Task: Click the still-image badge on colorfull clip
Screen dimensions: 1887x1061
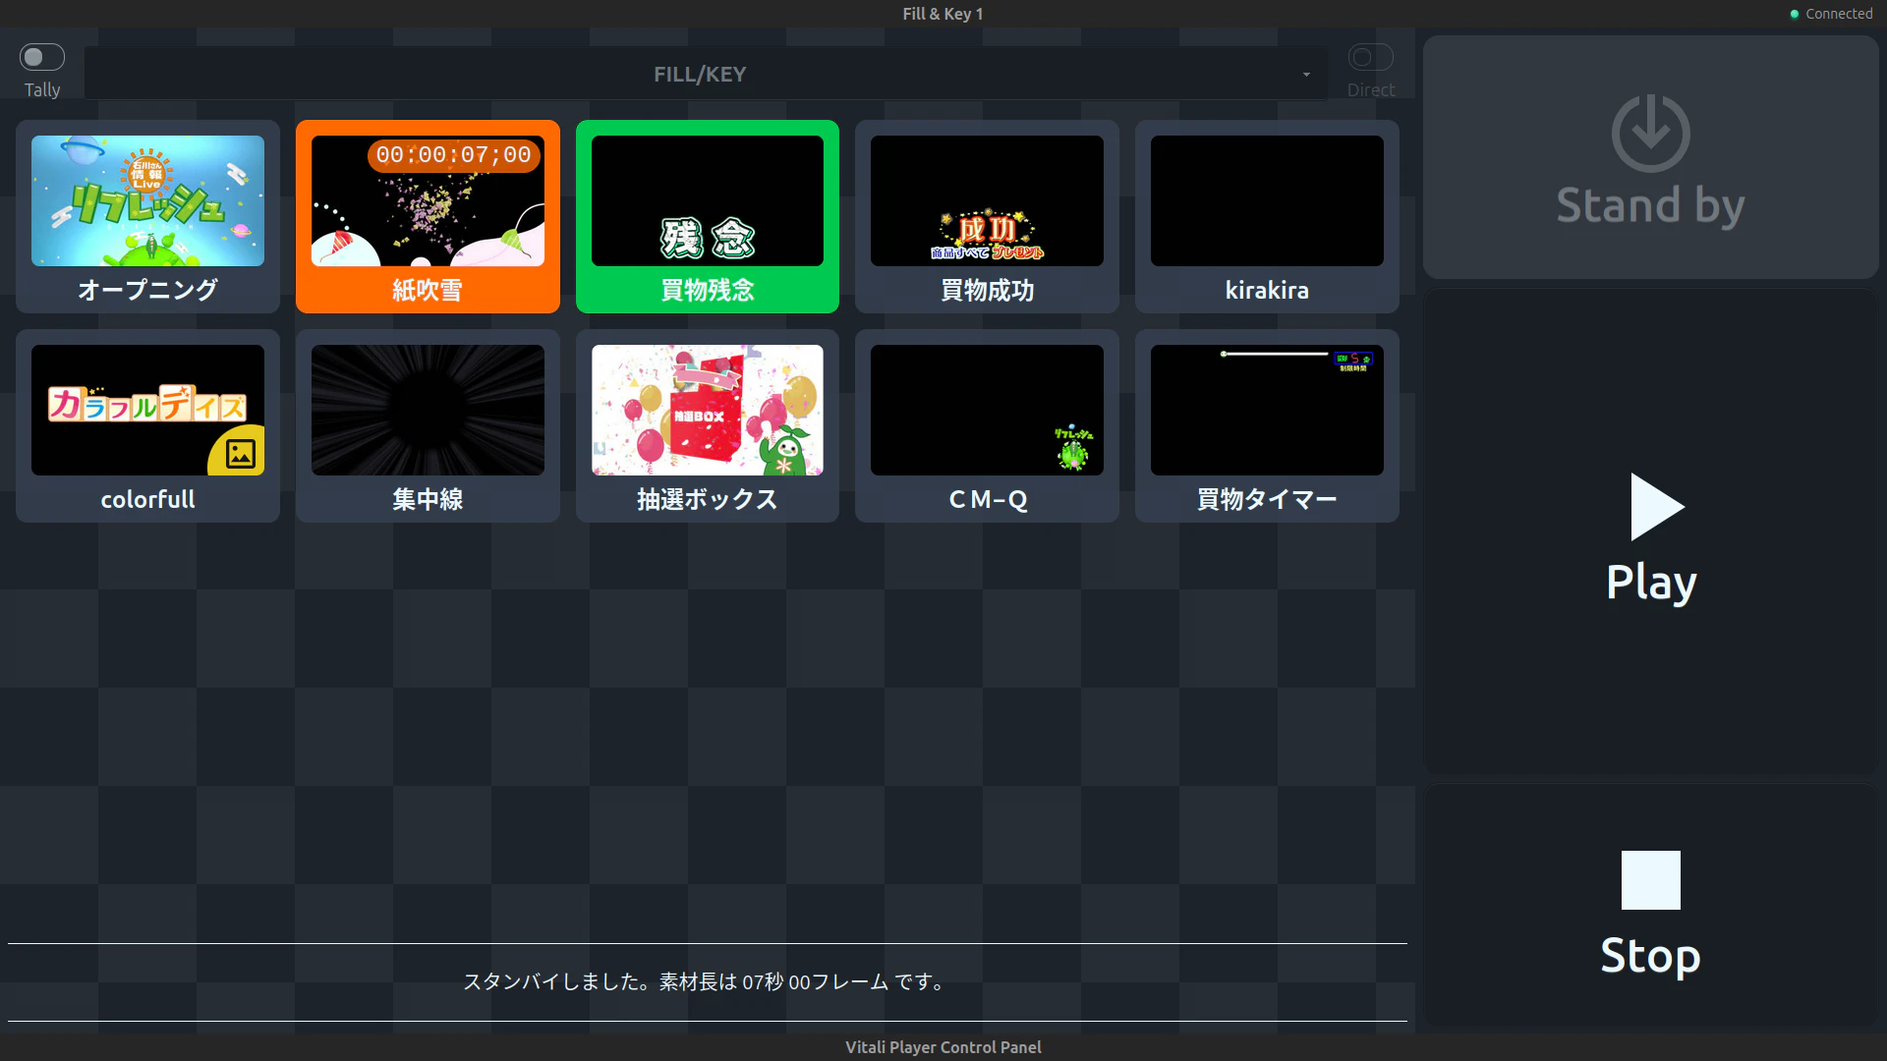Action: point(238,452)
